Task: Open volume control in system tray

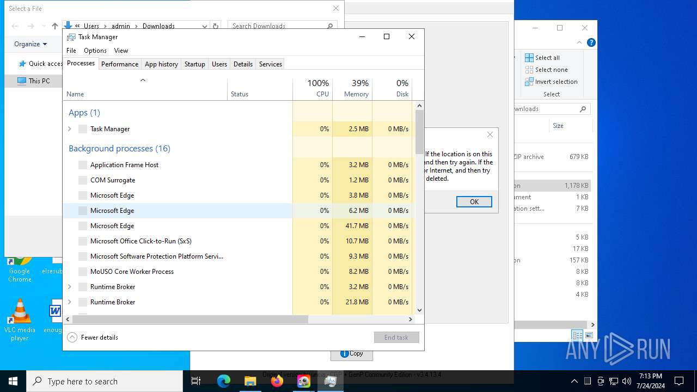Action: point(627,381)
